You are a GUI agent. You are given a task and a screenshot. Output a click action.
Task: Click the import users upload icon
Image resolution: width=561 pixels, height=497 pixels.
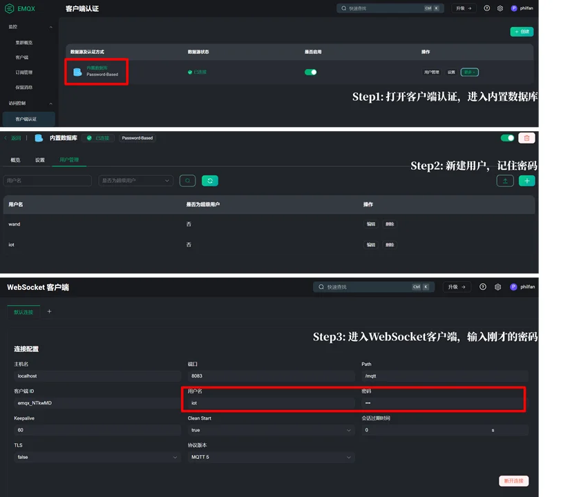click(x=505, y=181)
